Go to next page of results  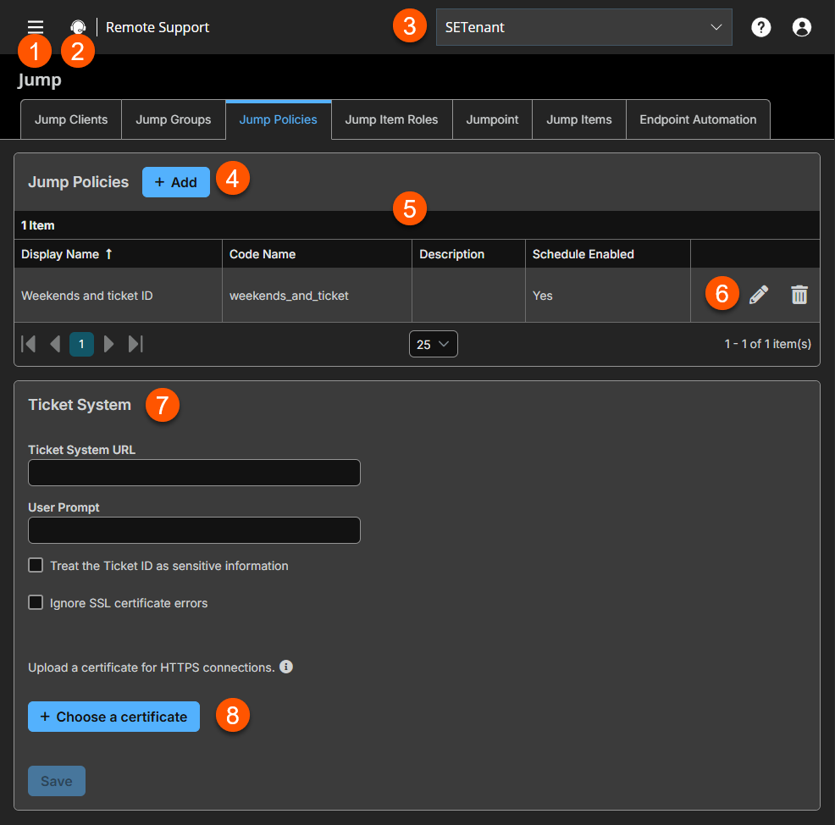coord(108,344)
